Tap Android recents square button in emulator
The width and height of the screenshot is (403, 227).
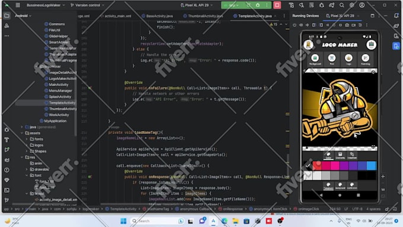(x=359, y=195)
